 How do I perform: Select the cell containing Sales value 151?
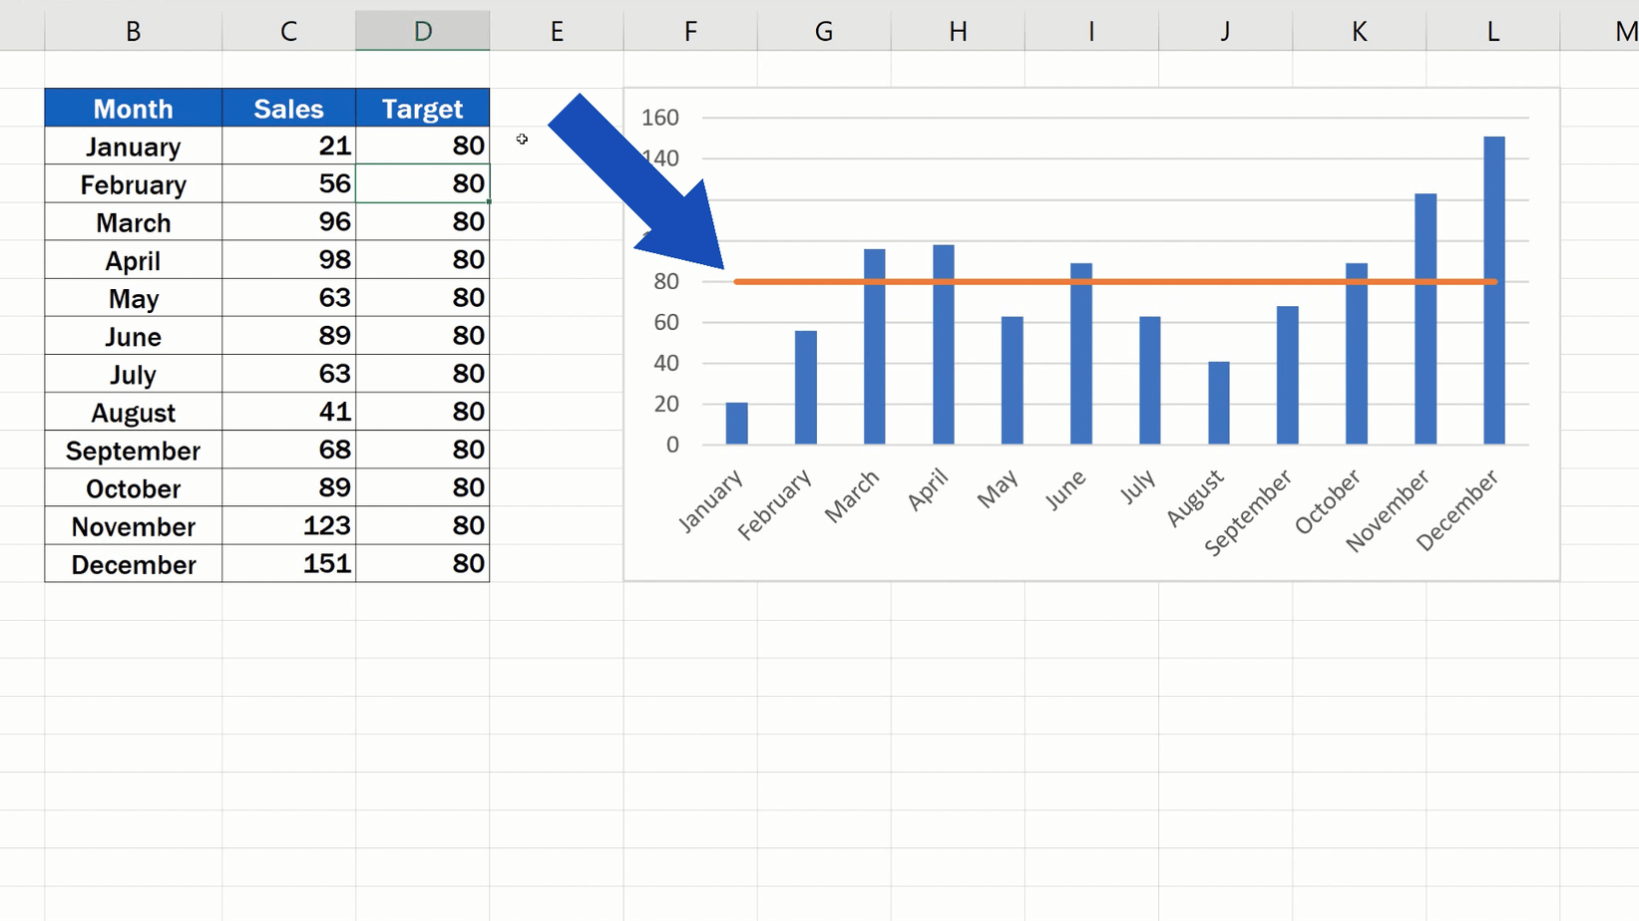(288, 563)
